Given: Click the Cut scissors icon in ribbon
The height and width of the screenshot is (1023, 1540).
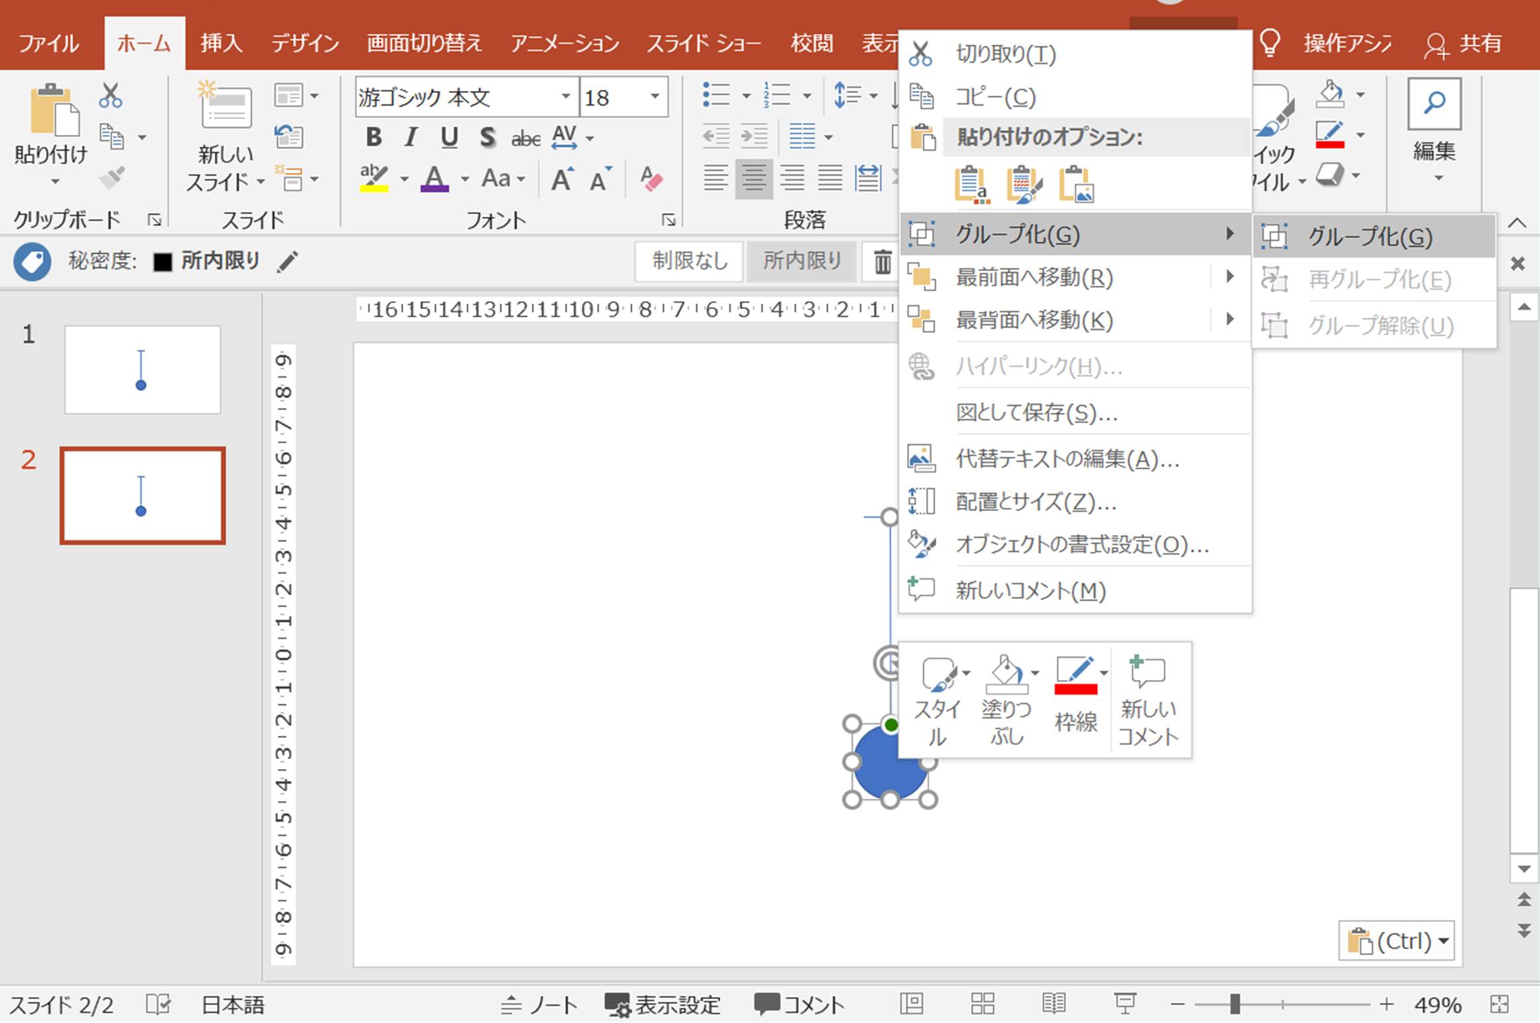Looking at the screenshot, I should coord(110,96).
